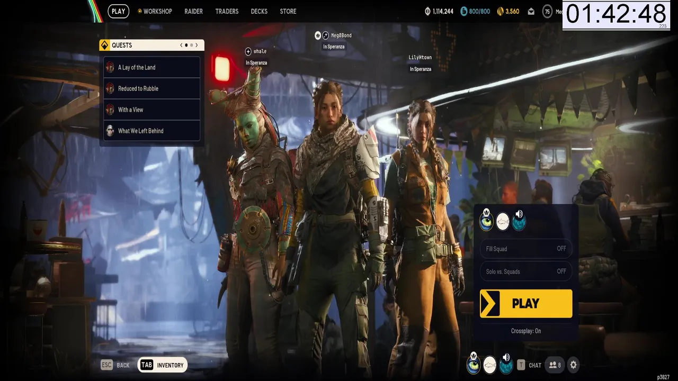This screenshot has height=381, width=678.
Task: Click blue speaker avatar in bottom squad bar
Action: (506, 364)
